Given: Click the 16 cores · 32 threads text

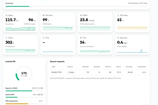Looking at the screenshot, I should [87, 46].
